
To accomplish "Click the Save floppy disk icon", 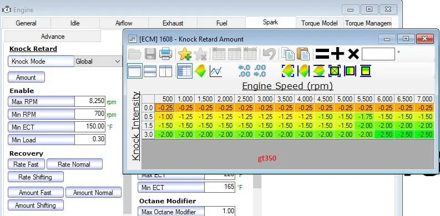I will [150, 54].
